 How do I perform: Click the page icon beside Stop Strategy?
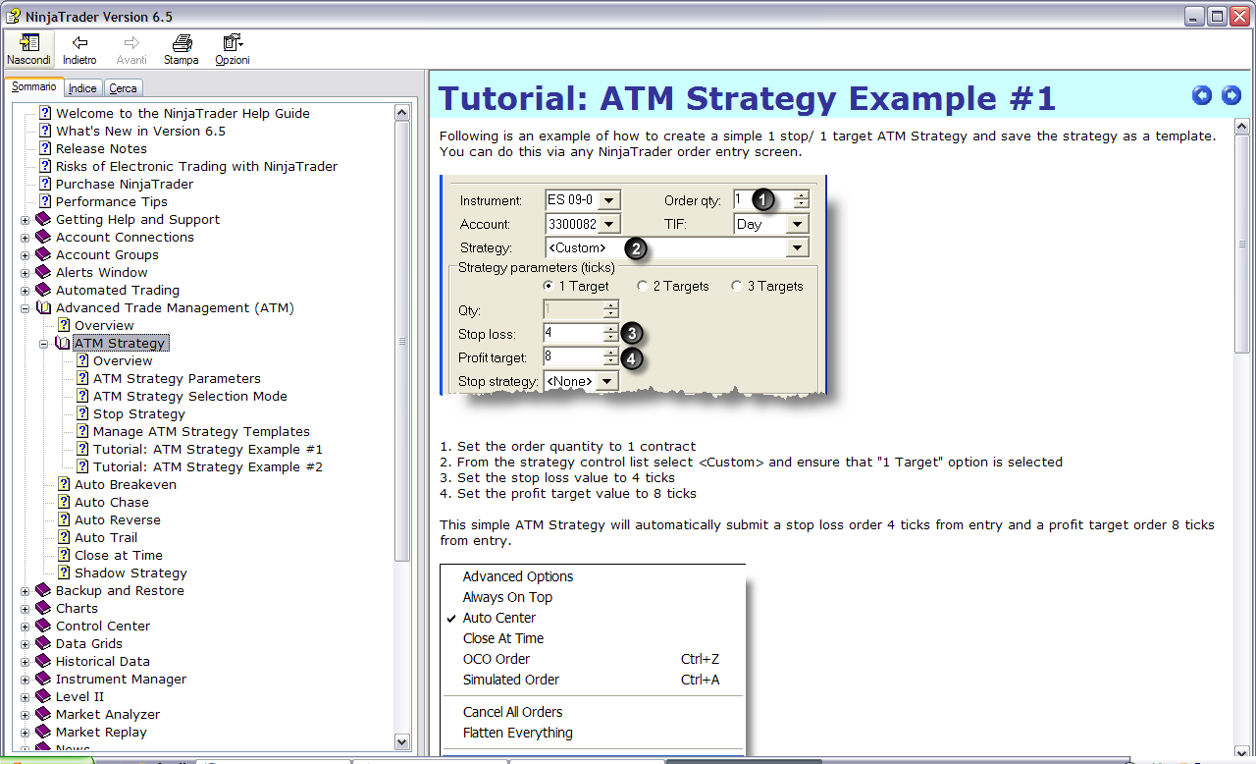point(82,413)
